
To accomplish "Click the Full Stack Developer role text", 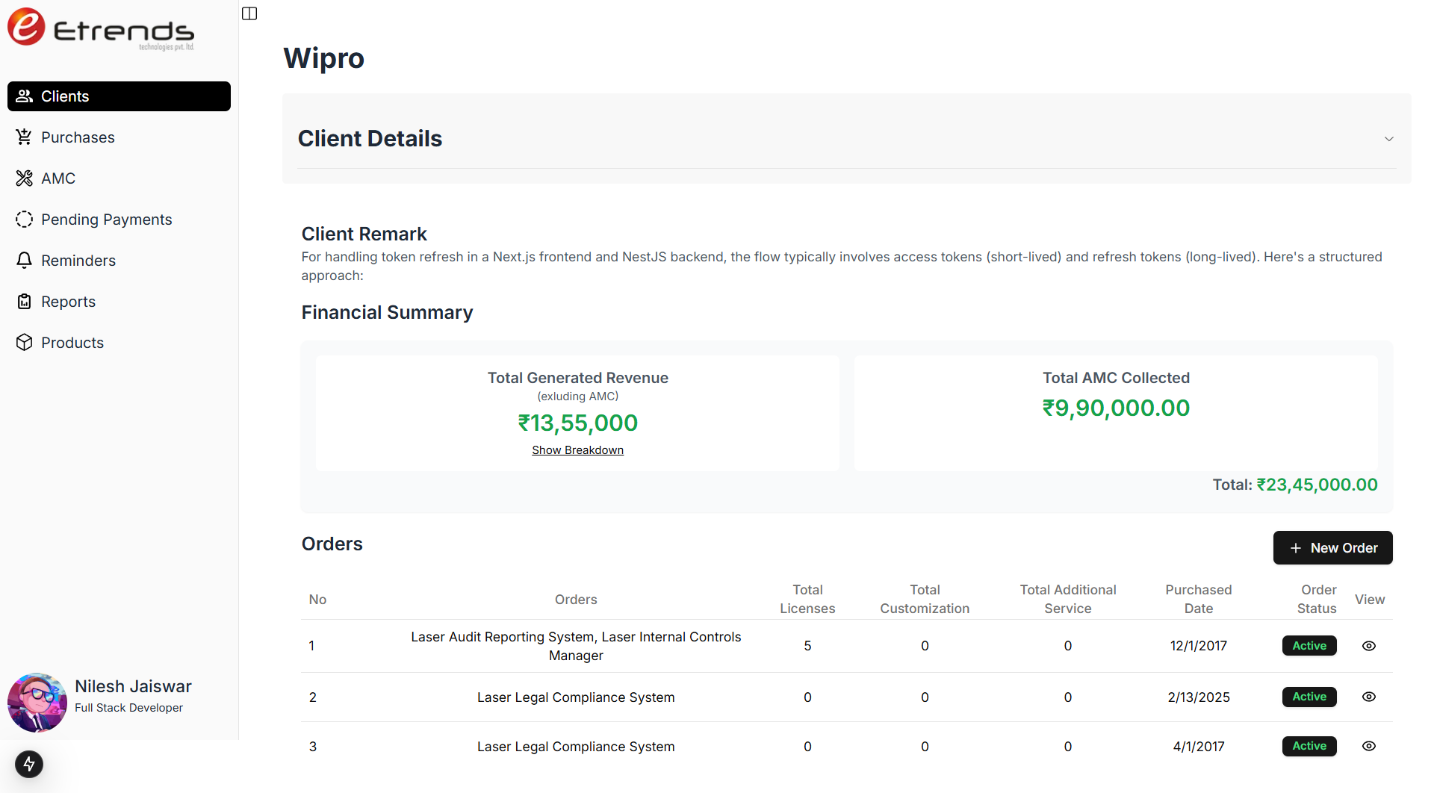I will pyautogui.click(x=128, y=708).
